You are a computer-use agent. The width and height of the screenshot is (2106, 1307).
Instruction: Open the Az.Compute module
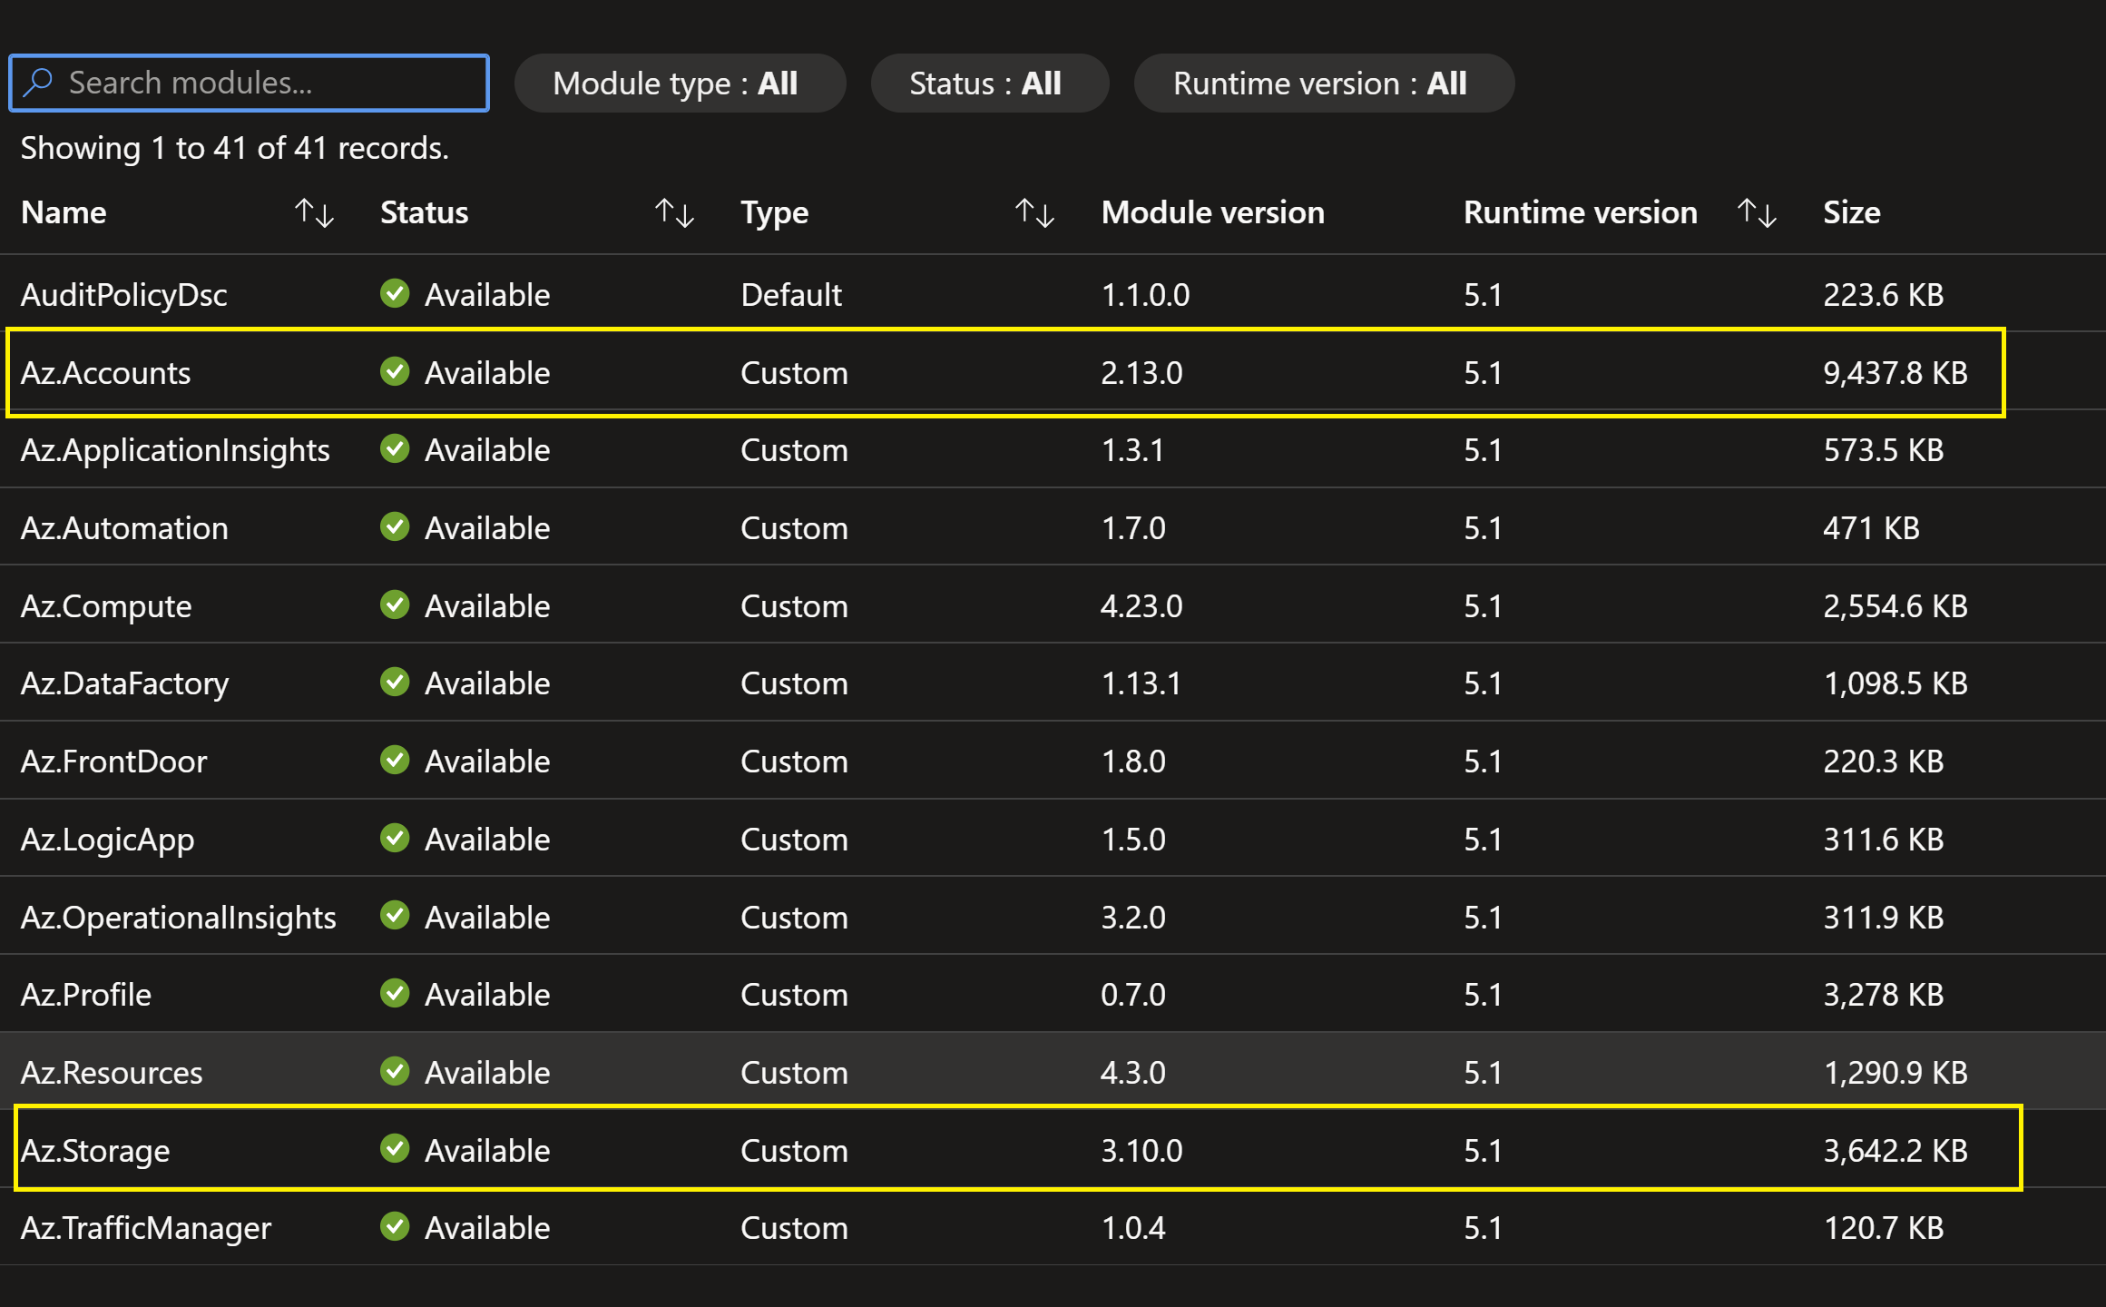click(106, 606)
